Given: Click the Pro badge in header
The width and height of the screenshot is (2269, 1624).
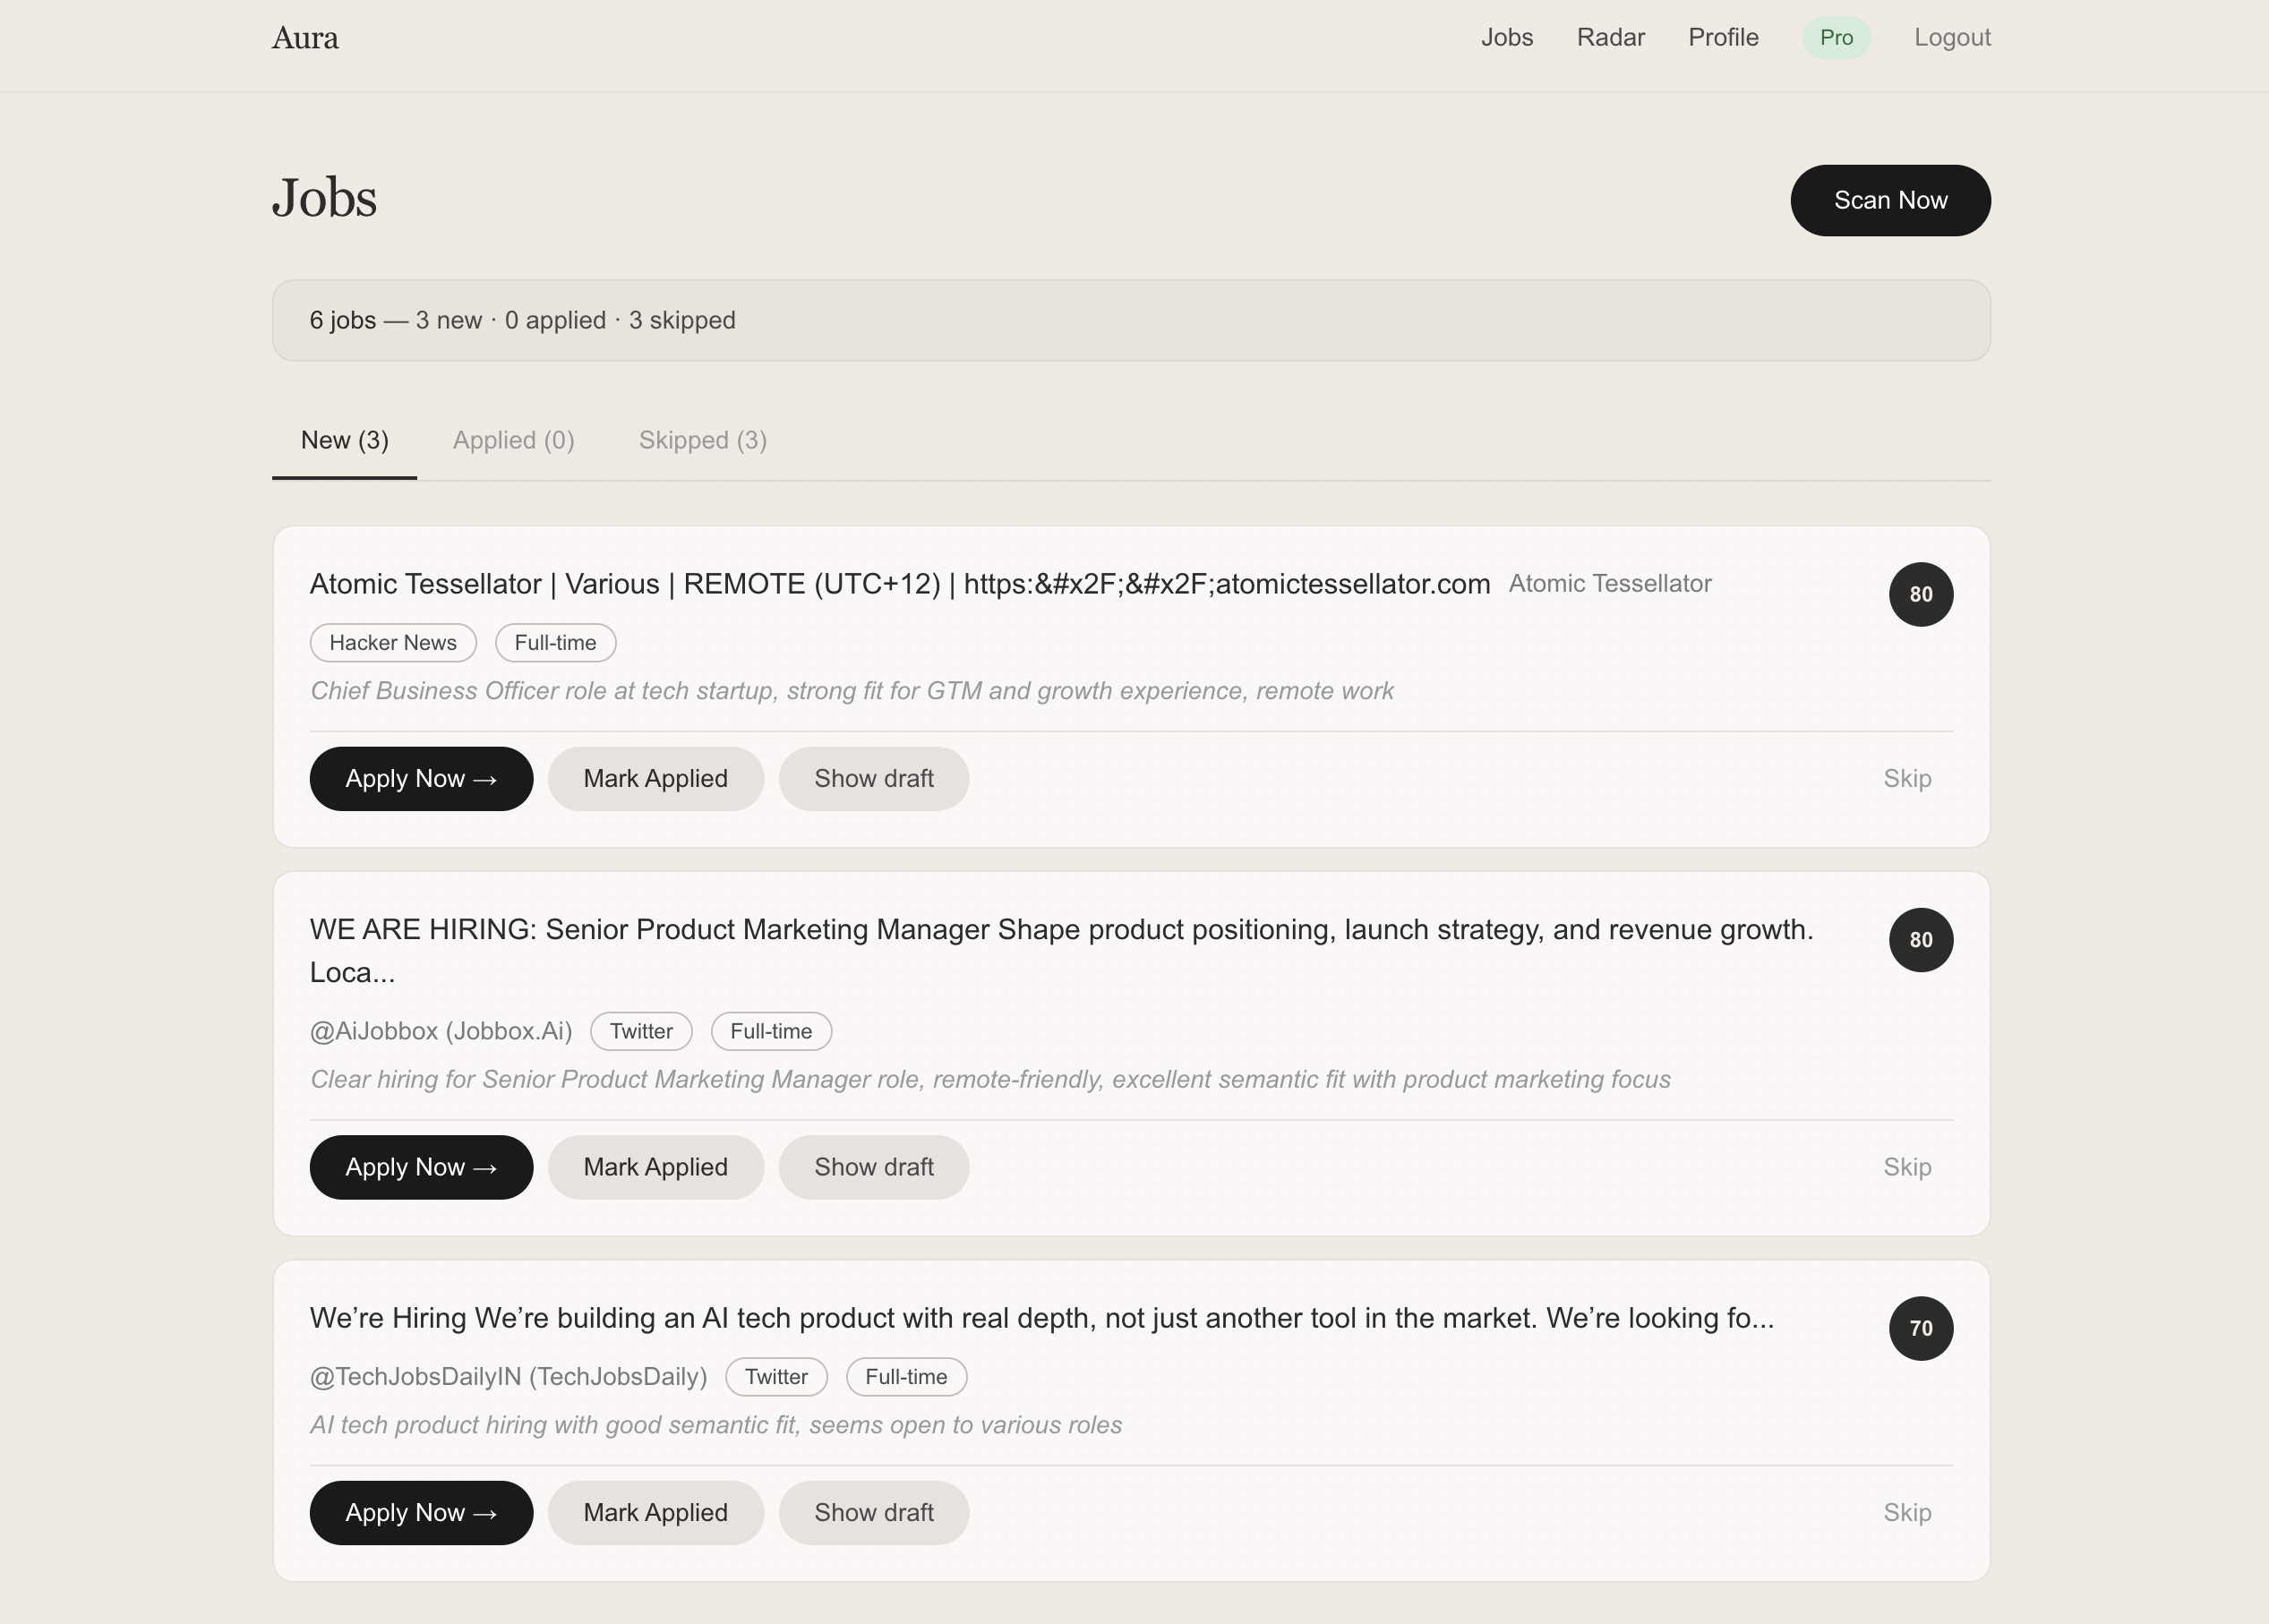Looking at the screenshot, I should tap(1835, 38).
